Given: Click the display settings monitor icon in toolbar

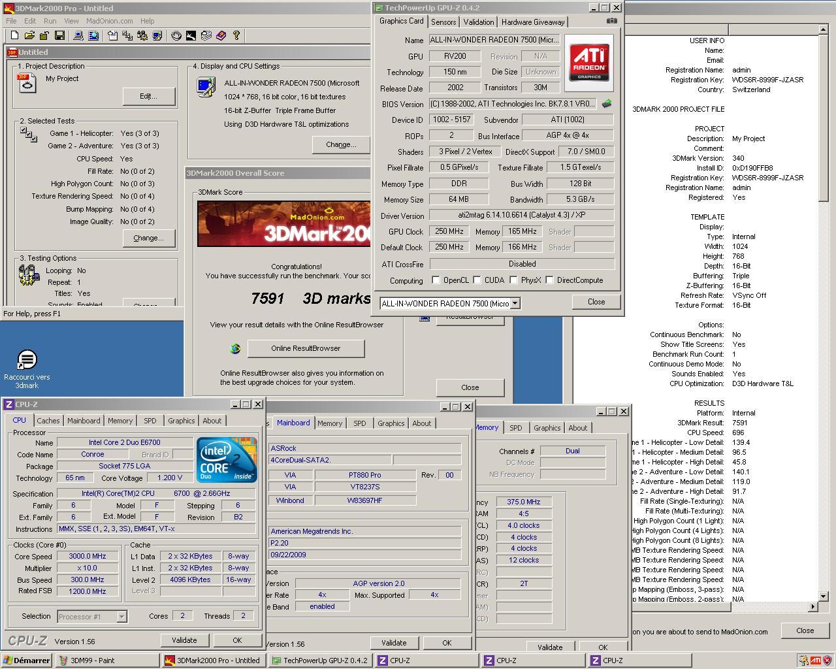Looking at the screenshot, I should click(x=157, y=35).
